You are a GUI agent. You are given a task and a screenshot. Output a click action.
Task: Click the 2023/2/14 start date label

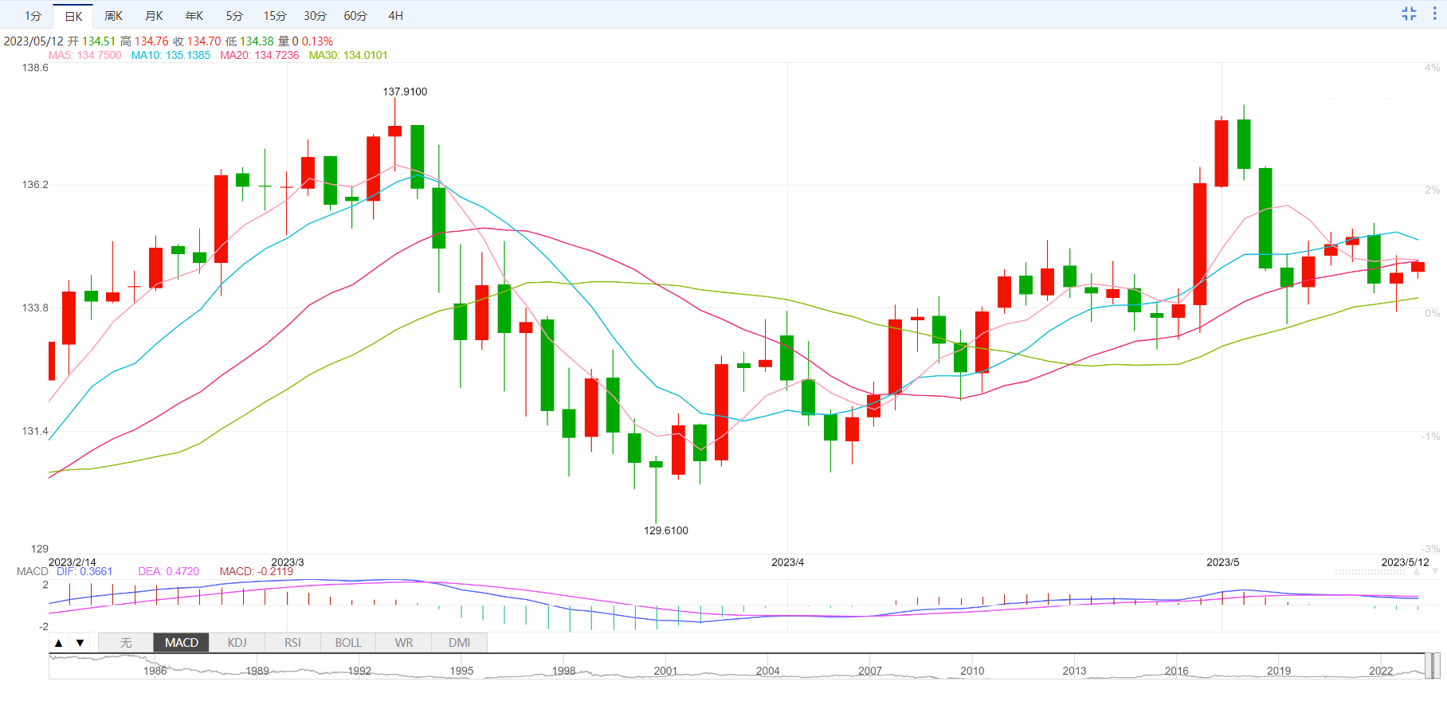73,562
